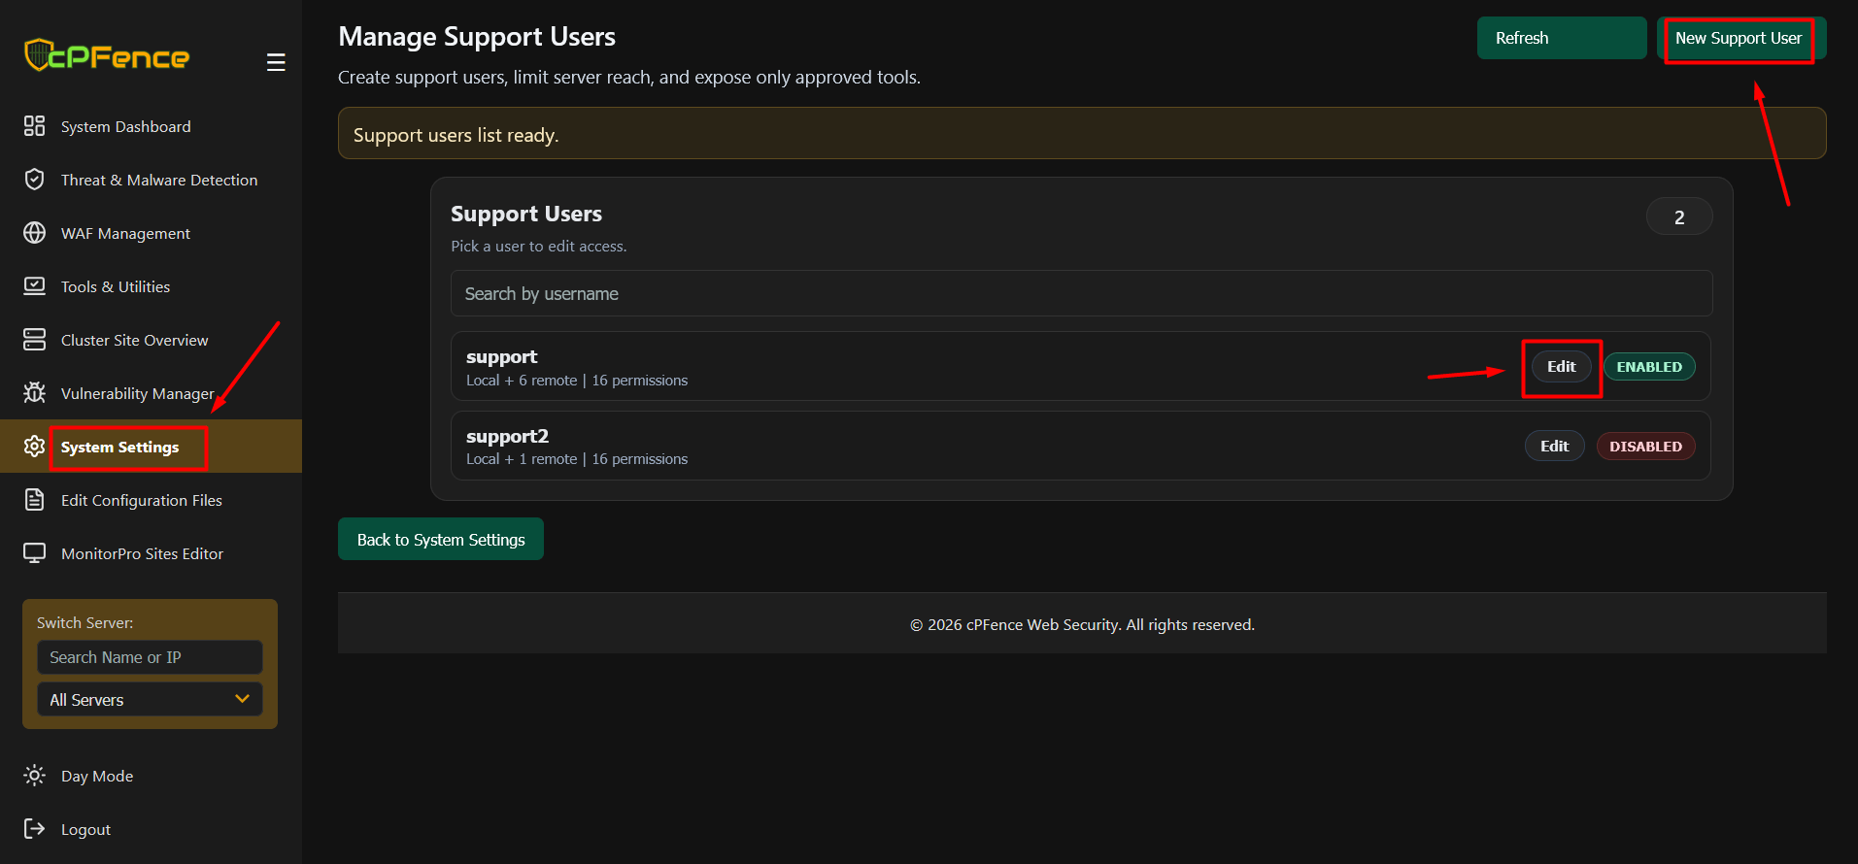Click 'Local + 6 remote | 16 permissions' text
Image resolution: width=1858 pixels, height=864 pixels.
(x=577, y=381)
